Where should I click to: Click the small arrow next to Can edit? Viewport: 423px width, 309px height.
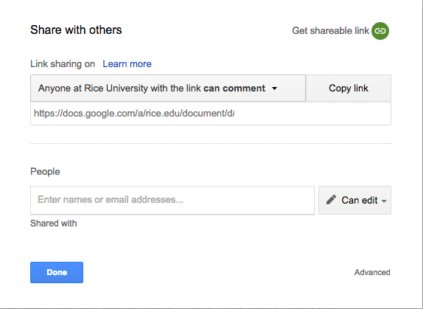(x=384, y=201)
